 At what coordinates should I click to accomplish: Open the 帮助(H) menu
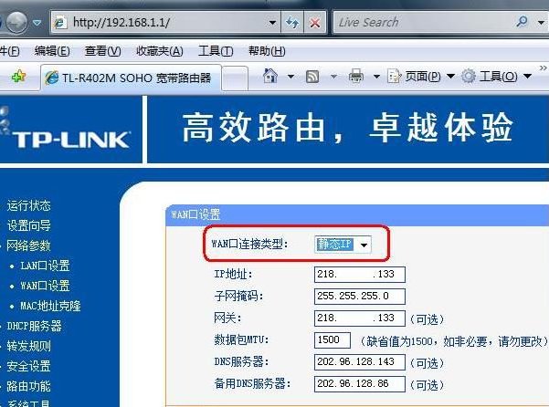[x=267, y=51]
